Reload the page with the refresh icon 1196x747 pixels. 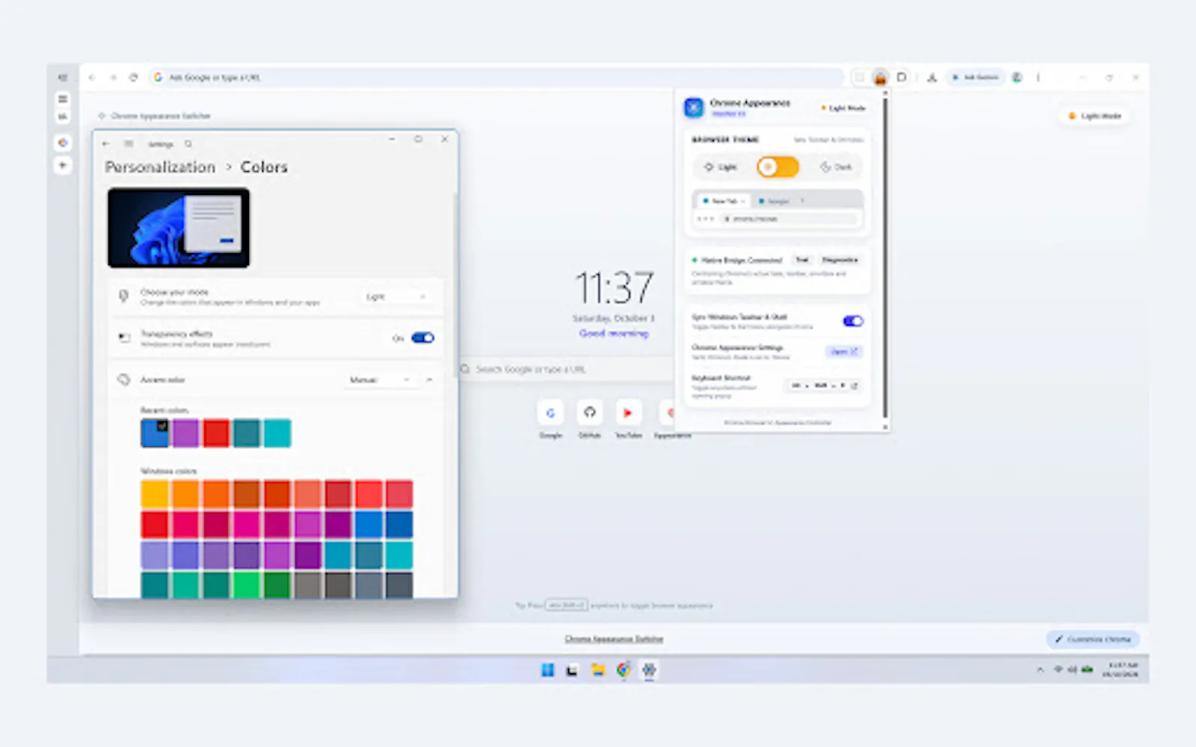pos(134,77)
